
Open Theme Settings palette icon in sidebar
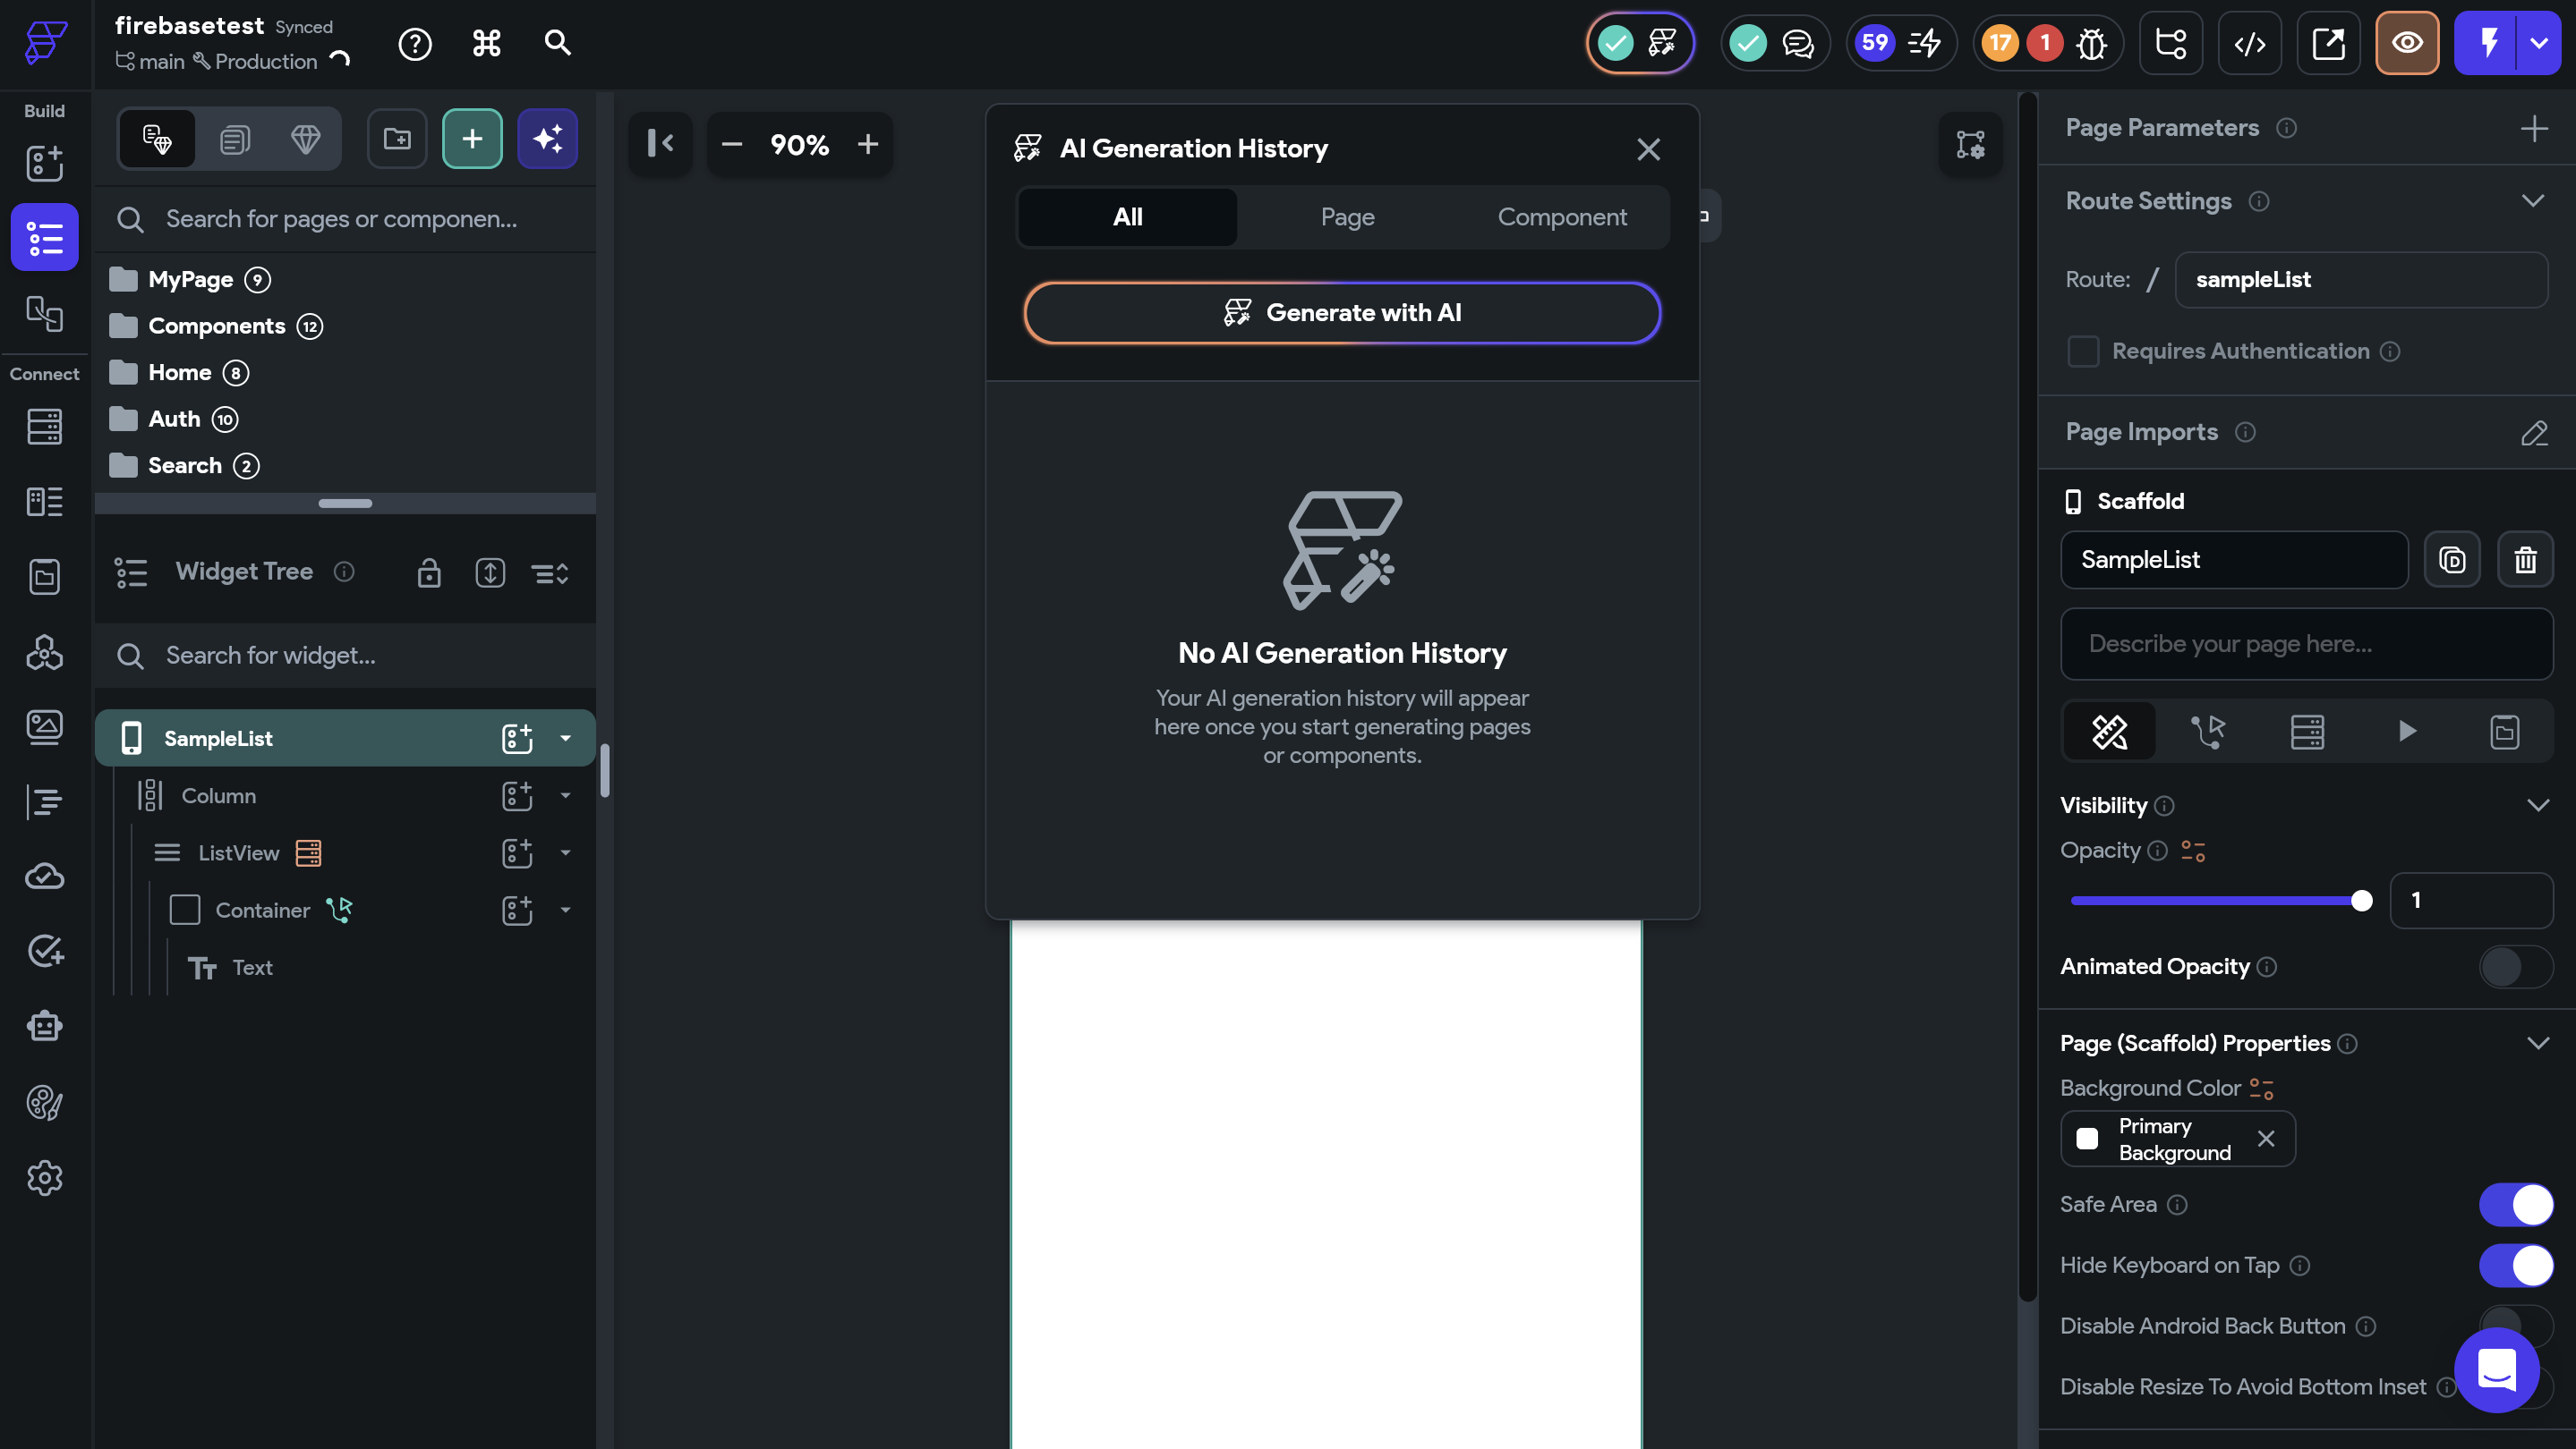44,1102
